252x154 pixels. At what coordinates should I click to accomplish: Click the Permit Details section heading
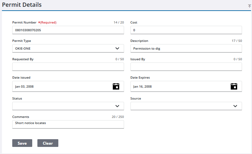pos(22,5)
